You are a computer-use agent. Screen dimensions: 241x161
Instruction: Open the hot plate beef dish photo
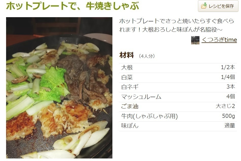coord(59,88)
